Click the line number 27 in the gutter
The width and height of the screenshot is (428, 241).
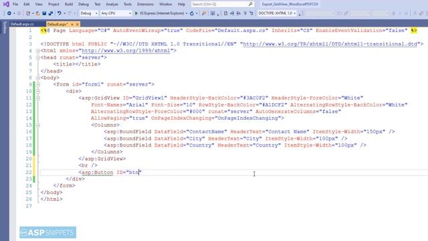pyautogui.click(x=29, y=206)
